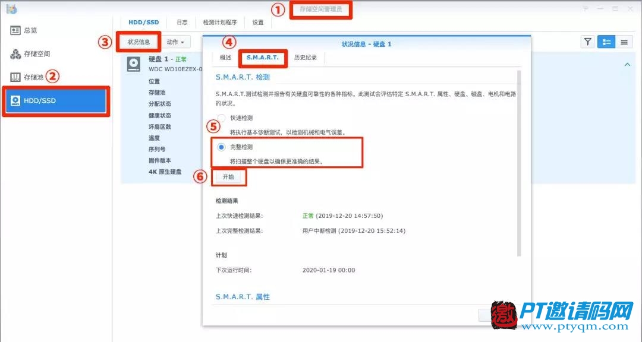Collapse the 硬盘 1 details chevron

(627, 65)
